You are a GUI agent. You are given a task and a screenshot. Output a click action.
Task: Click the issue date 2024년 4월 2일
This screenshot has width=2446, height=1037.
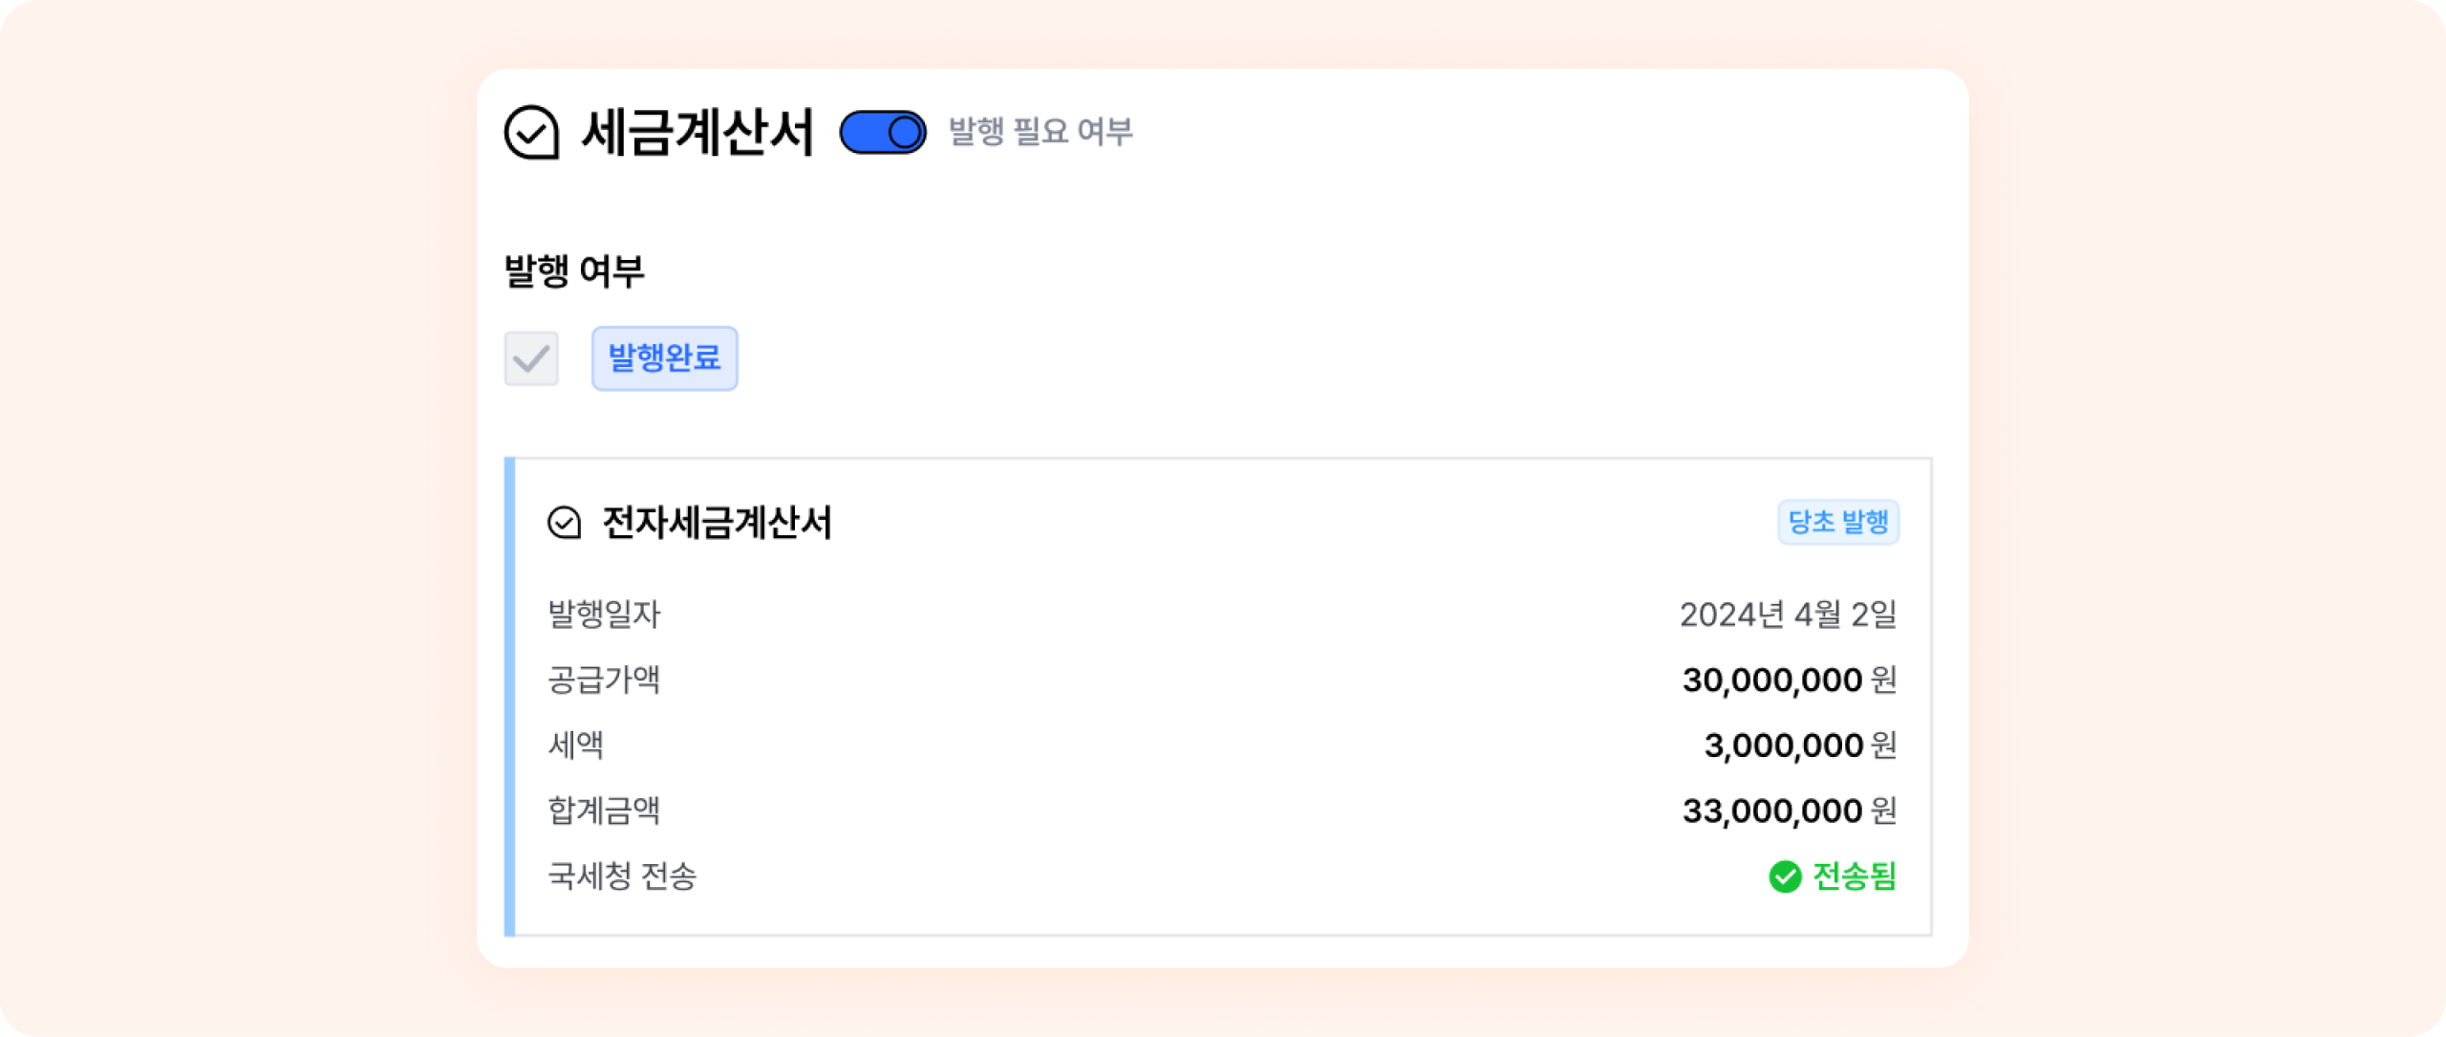(1788, 615)
